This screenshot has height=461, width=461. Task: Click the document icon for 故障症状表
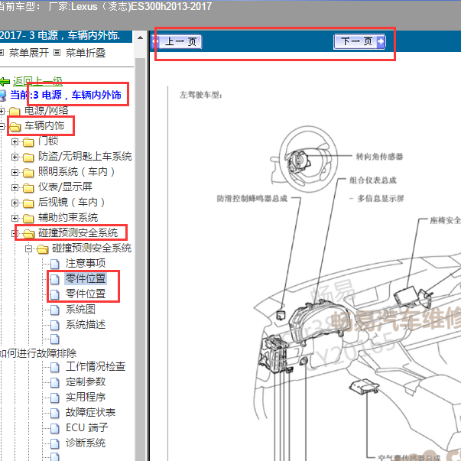click(55, 413)
